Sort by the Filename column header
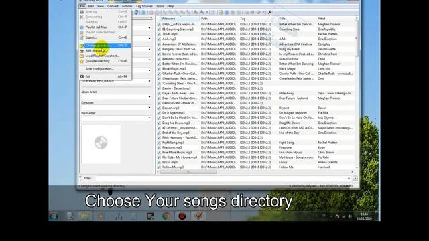The image size is (429, 241). 180,19
